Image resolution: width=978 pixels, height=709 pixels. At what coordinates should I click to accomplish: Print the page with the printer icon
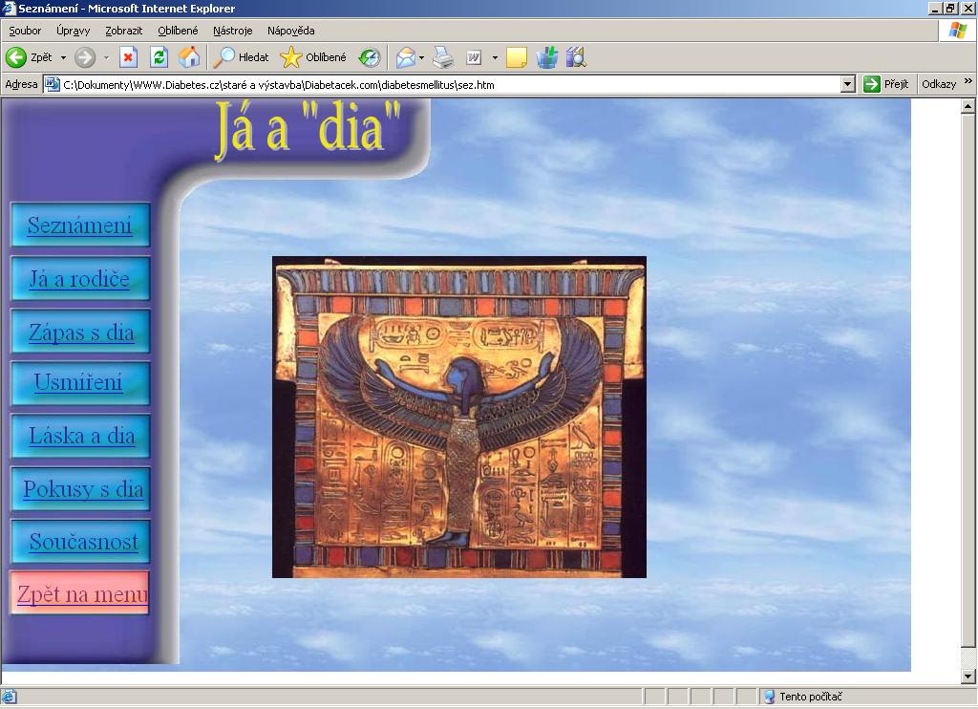(x=443, y=57)
